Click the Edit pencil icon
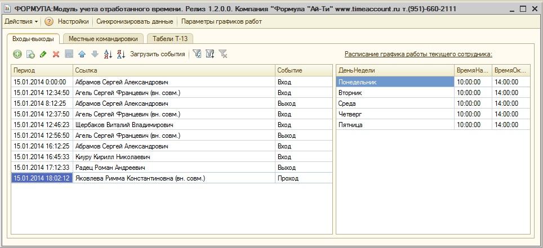 [x=43, y=55]
